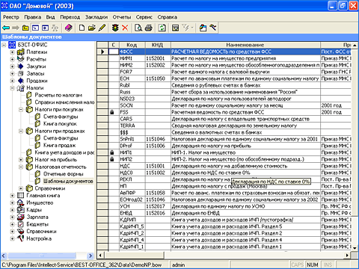Open the Отчеты menu

point(122,17)
